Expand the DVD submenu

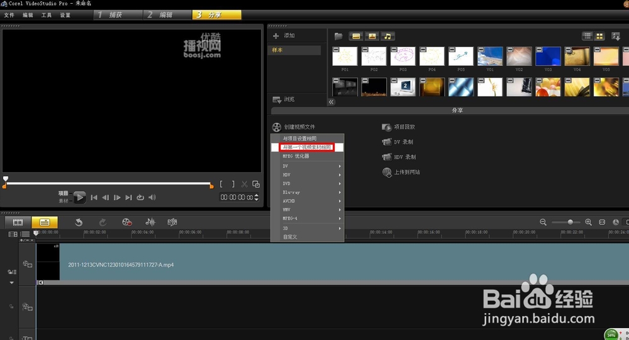[x=308, y=184]
